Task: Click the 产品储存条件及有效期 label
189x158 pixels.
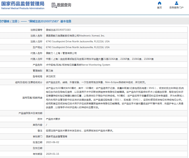Action: (x=30, y=113)
